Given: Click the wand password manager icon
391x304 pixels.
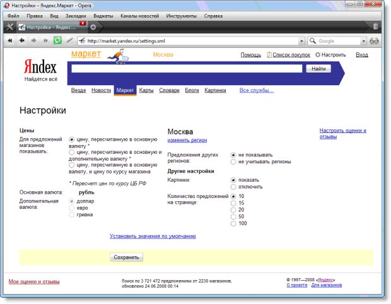Looking at the screenshot, I should [69, 40].
